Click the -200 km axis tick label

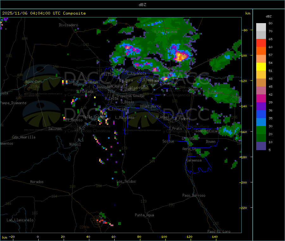(x=243, y=182)
